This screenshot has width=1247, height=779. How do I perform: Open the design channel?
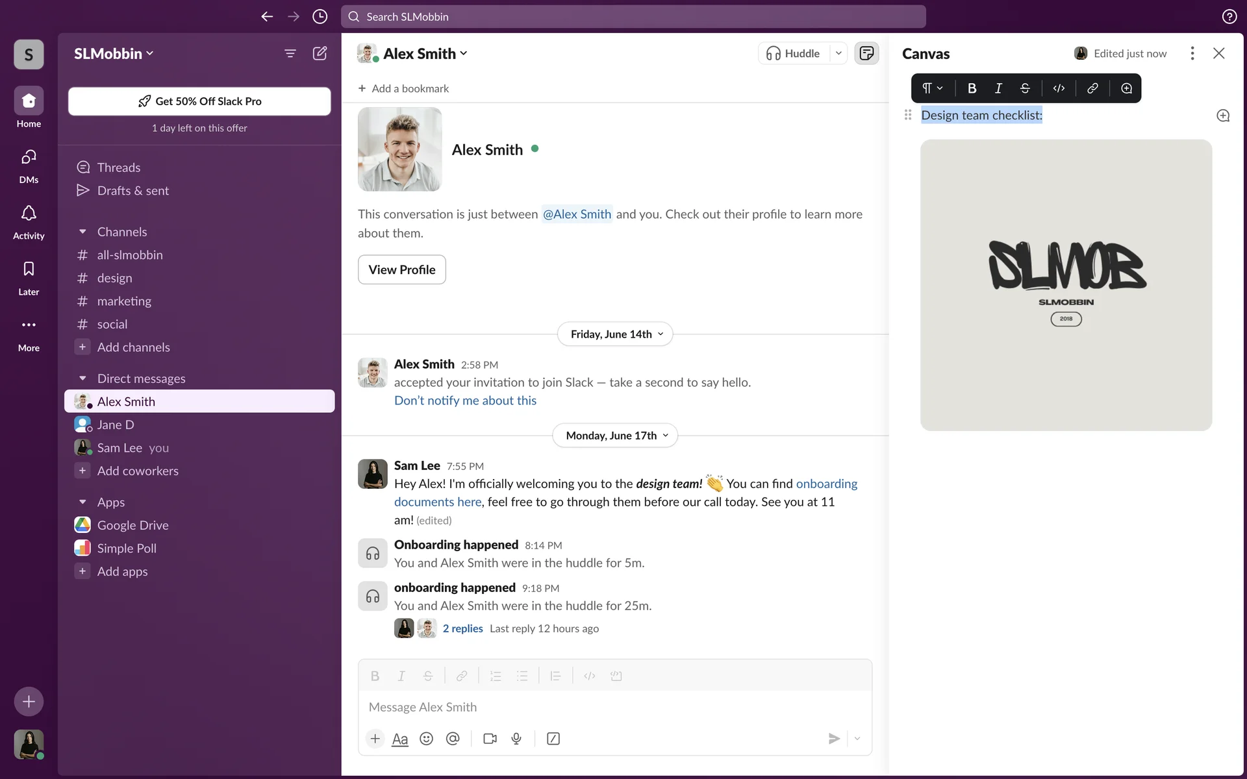coord(115,278)
